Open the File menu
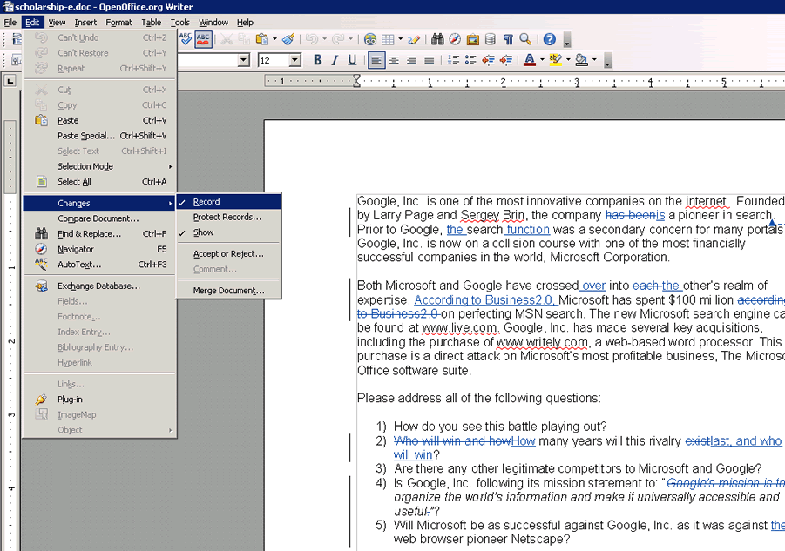Image resolution: width=785 pixels, height=551 pixels. 10,23
